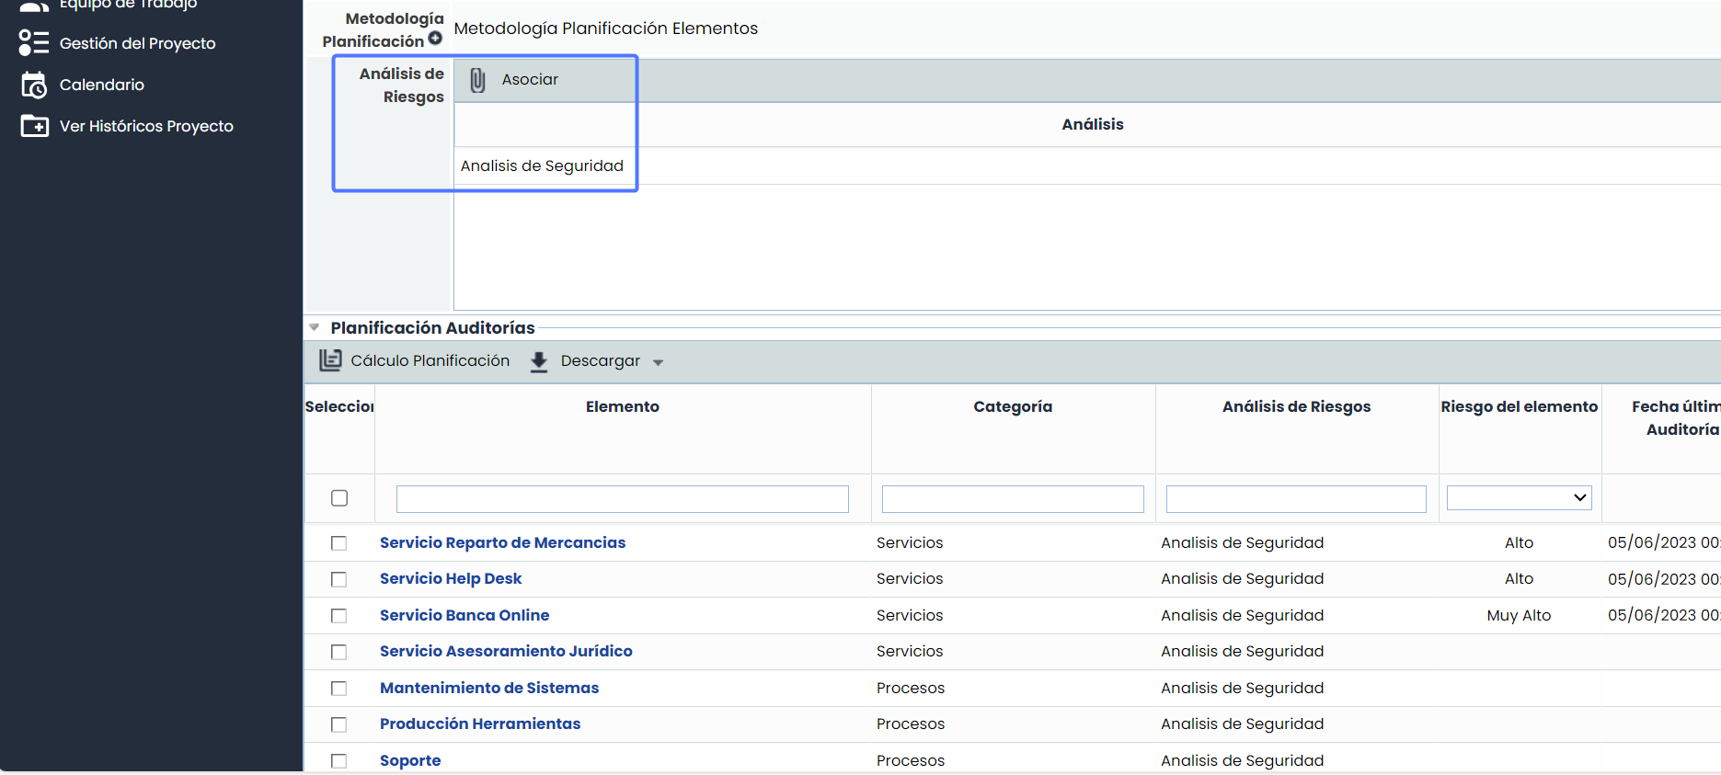This screenshot has width=1721, height=775.
Task: Open the Riesgo del elemento filter dropdown
Action: click(x=1519, y=498)
